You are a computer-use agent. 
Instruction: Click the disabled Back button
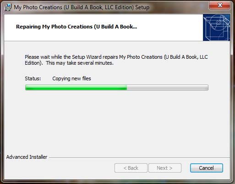coord(131,168)
